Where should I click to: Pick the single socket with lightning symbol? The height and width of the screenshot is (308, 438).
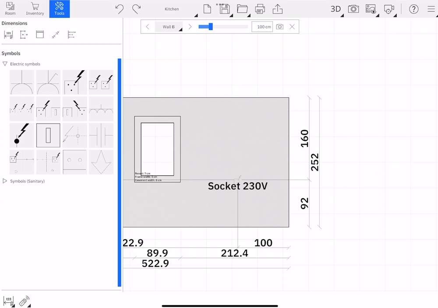pyautogui.click(x=74, y=82)
